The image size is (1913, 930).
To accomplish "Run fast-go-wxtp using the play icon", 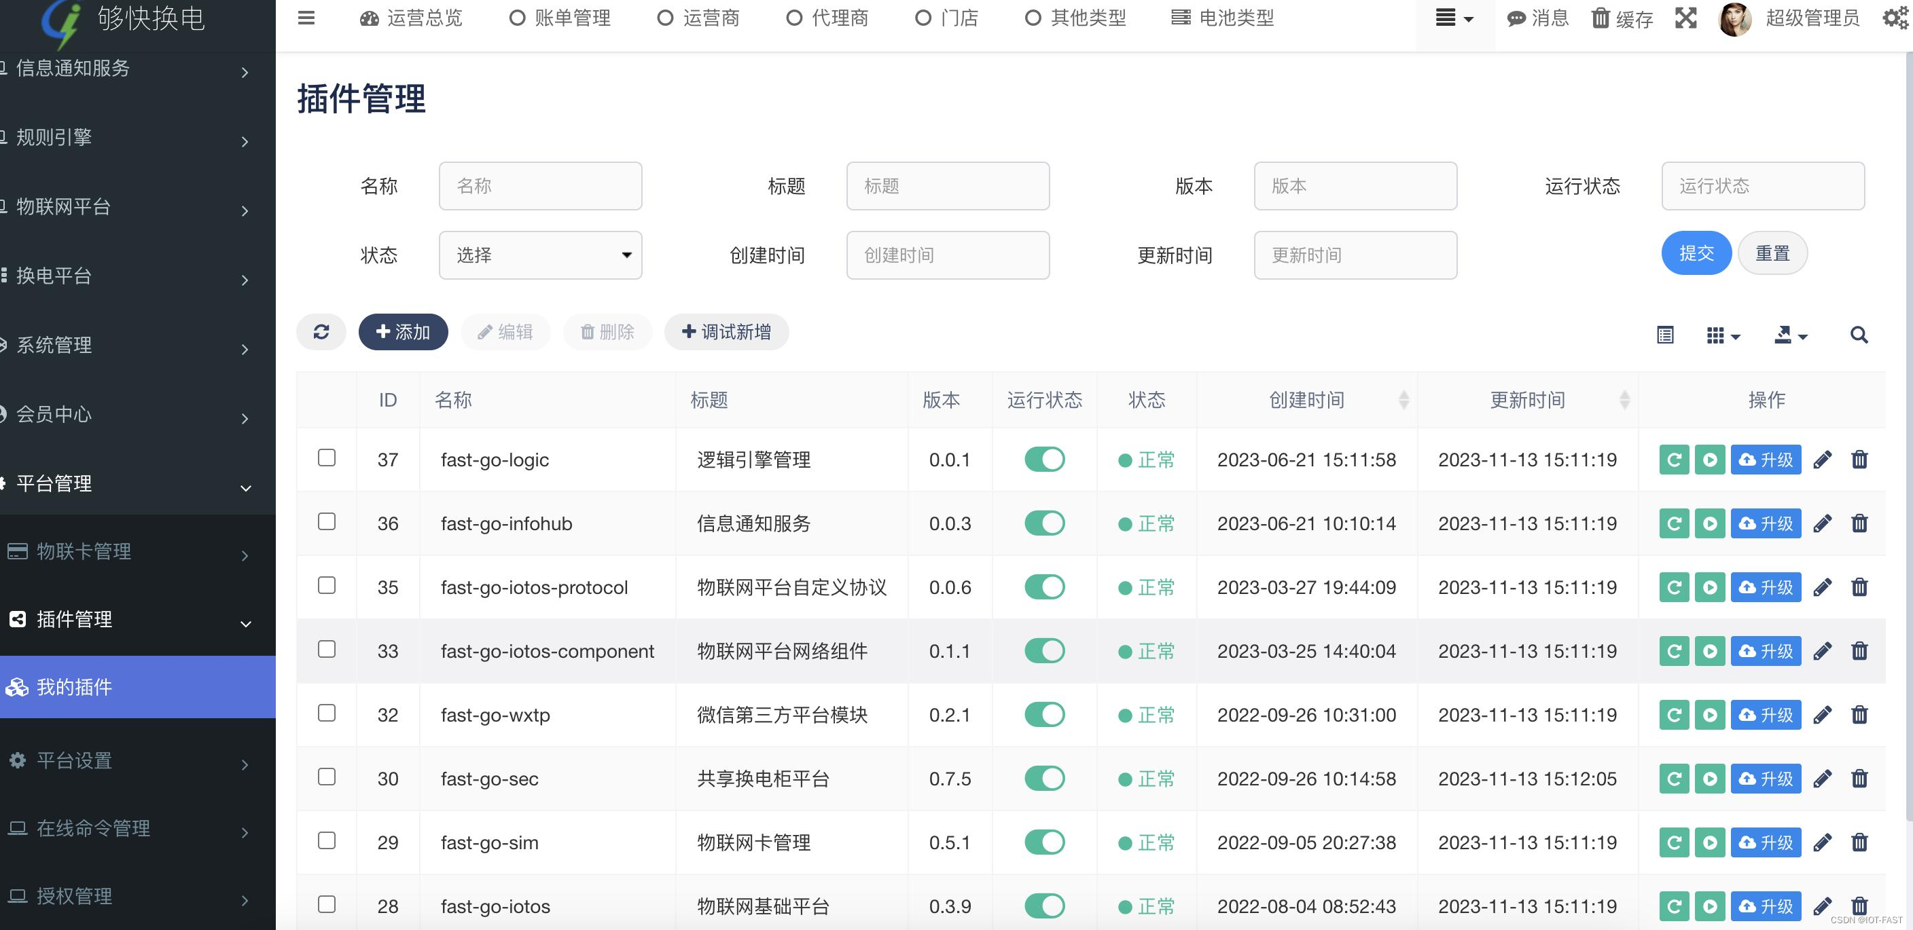I will point(1711,714).
